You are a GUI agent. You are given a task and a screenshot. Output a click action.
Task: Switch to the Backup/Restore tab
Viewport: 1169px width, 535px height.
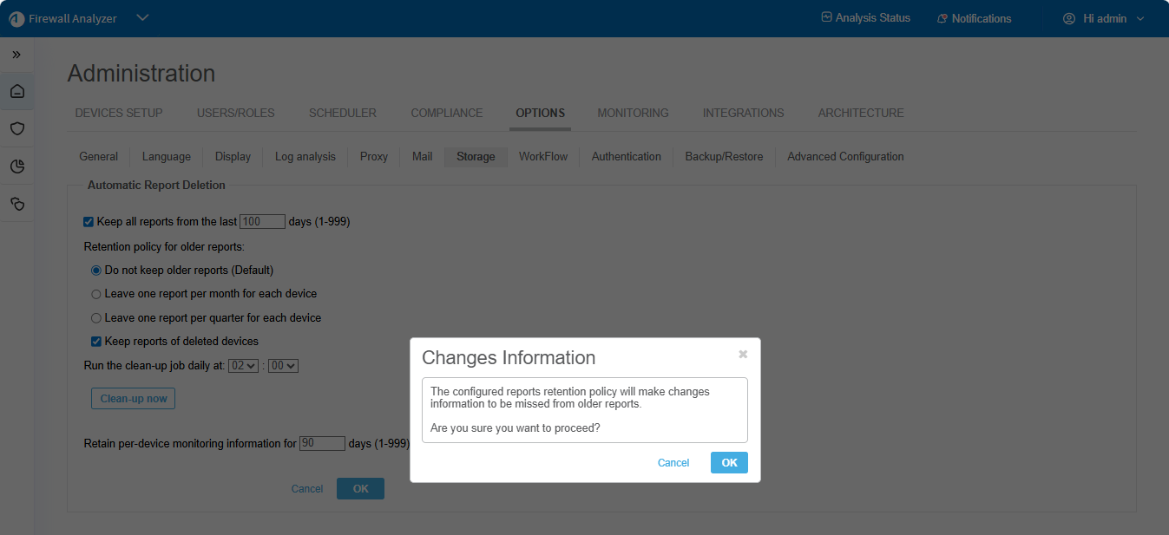click(724, 157)
